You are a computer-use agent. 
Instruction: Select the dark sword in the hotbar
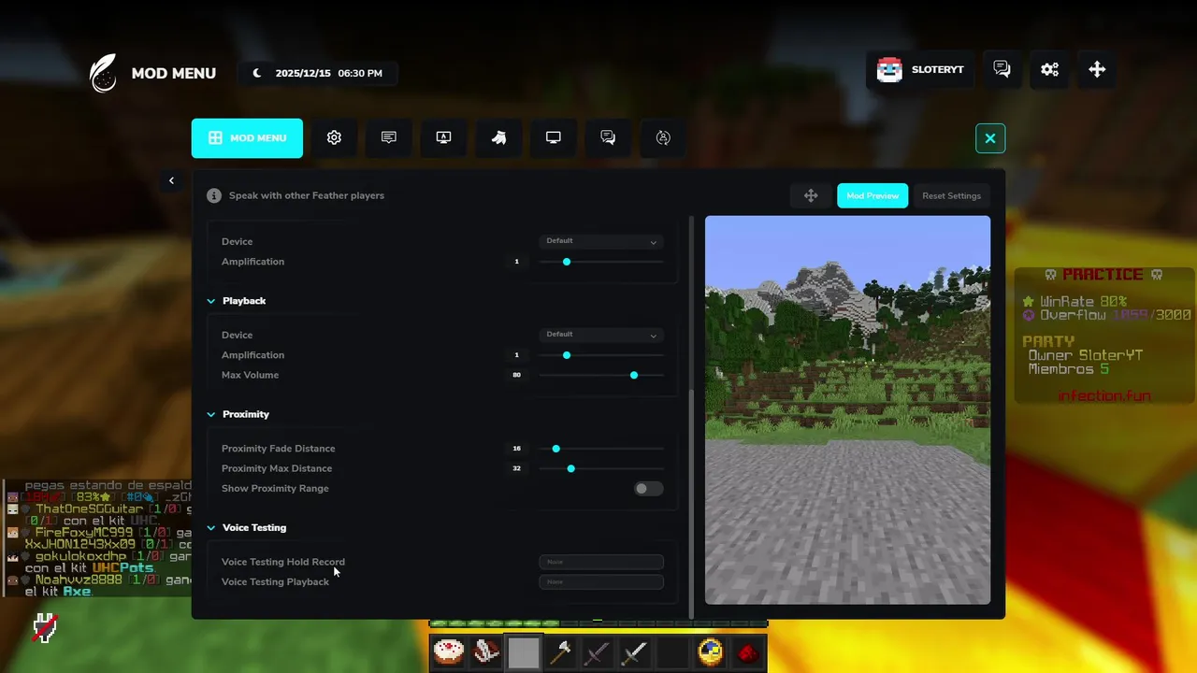pyautogui.click(x=598, y=652)
